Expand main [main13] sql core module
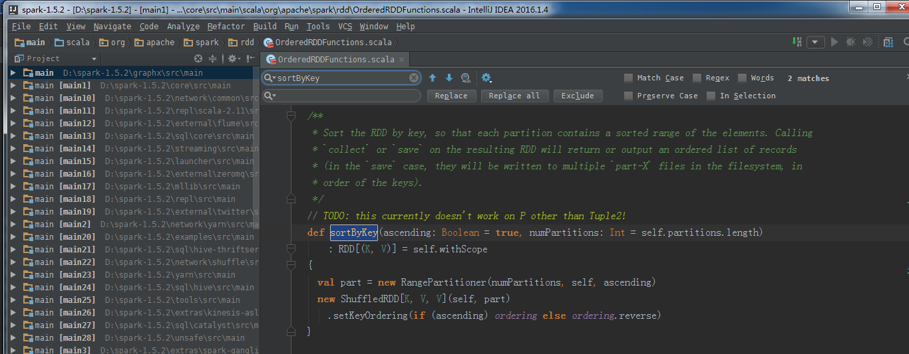The height and width of the screenshot is (354, 909). click(x=14, y=136)
